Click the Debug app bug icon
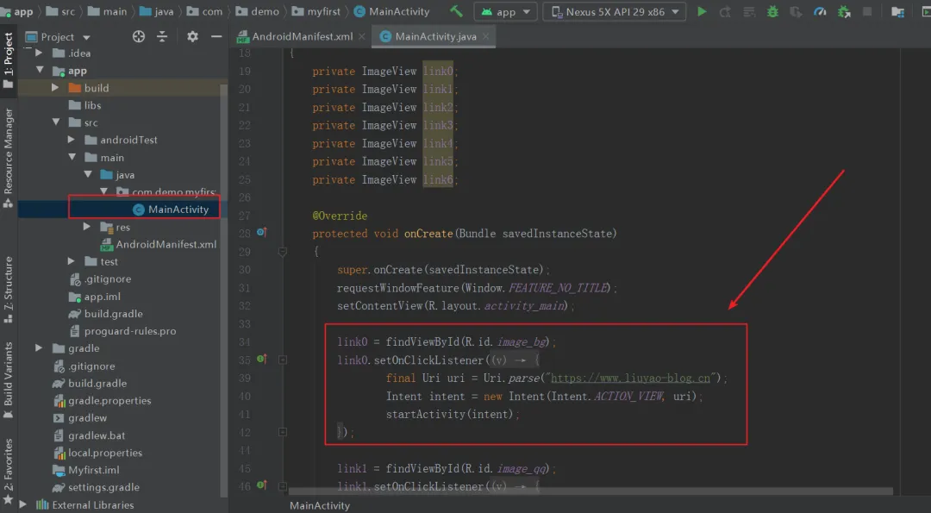This screenshot has width=931, height=513. (772, 11)
